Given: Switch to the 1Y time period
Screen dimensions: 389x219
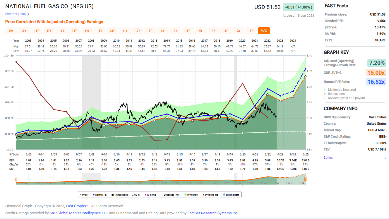Looking at the screenshot, I should pyautogui.click(x=251, y=30).
